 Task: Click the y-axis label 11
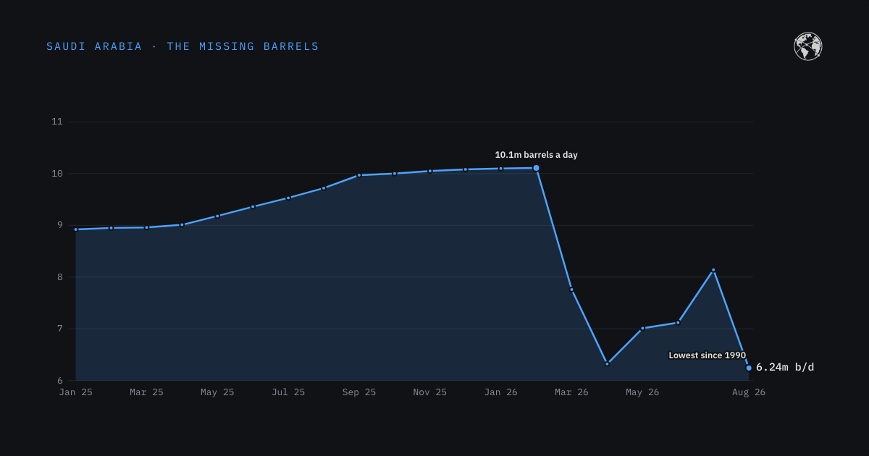point(57,122)
